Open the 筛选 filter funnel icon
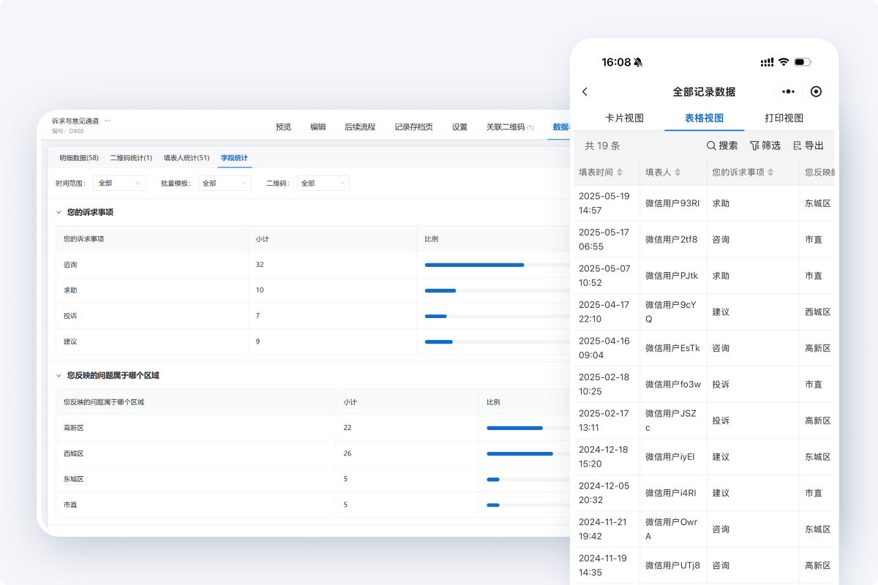This screenshot has height=585, width=878. click(754, 146)
